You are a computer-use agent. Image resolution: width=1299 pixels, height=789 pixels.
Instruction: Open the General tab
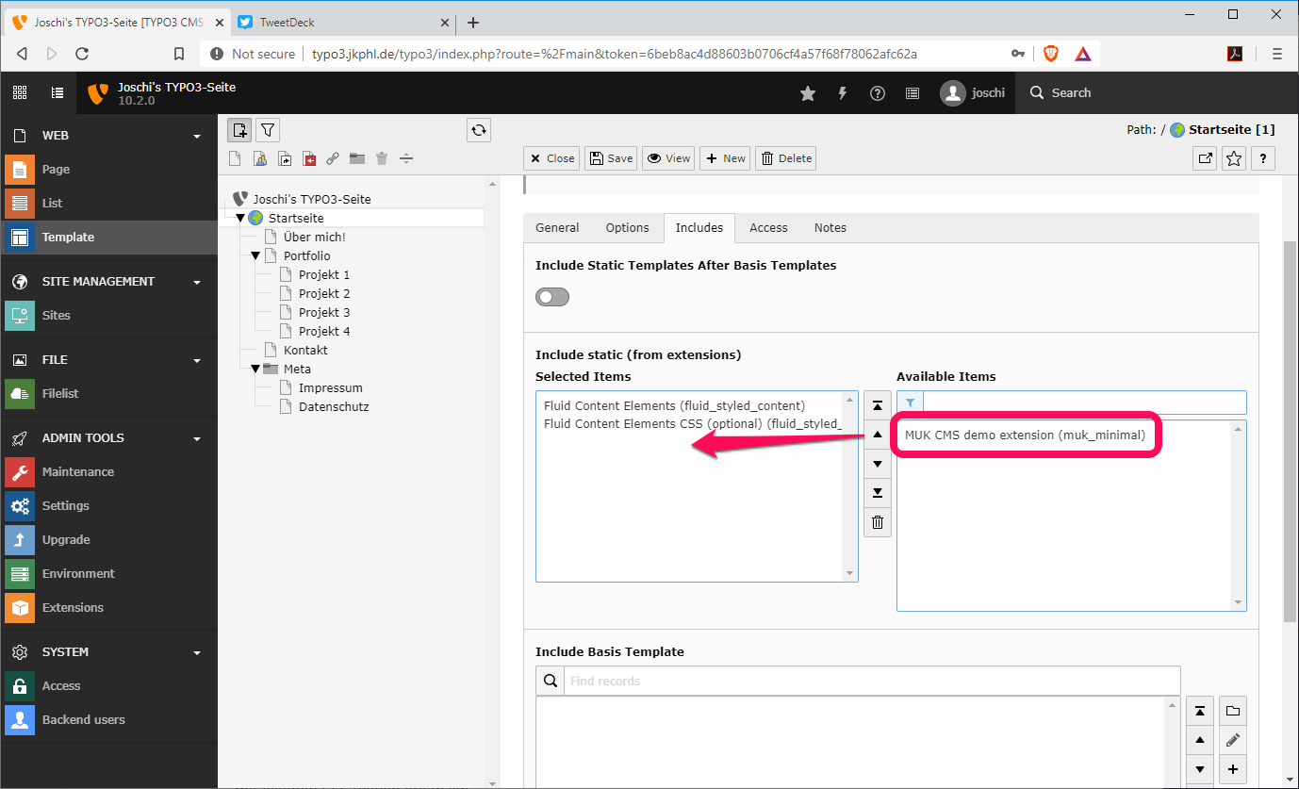[x=556, y=227]
